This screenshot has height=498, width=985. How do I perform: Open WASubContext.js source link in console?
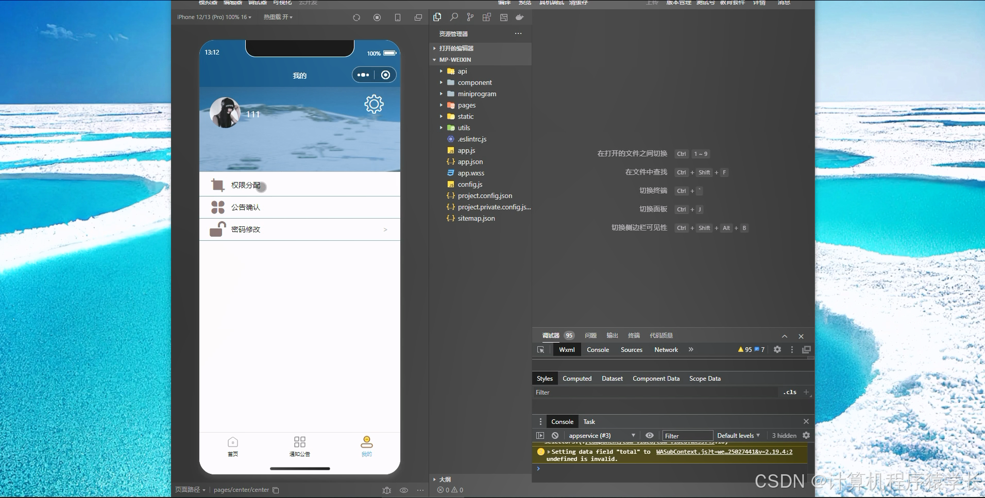click(x=724, y=452)
